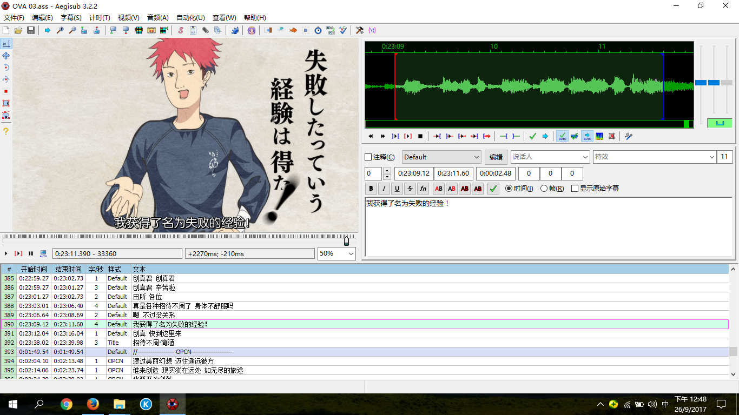Open the visual typesetting help question mark
This screenshot has width=739, height=415.
tap(6, 131)
